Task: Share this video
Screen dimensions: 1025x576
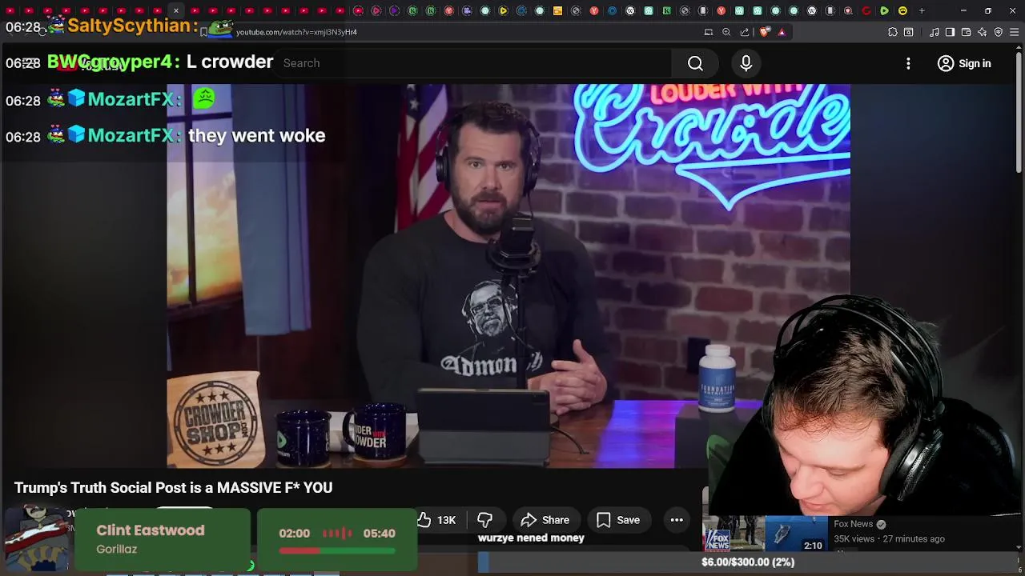Action: point(545,520)
